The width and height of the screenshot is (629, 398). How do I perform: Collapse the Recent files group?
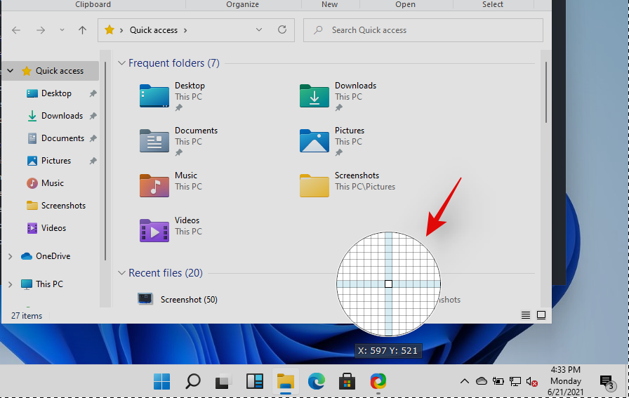click(121, 273)
